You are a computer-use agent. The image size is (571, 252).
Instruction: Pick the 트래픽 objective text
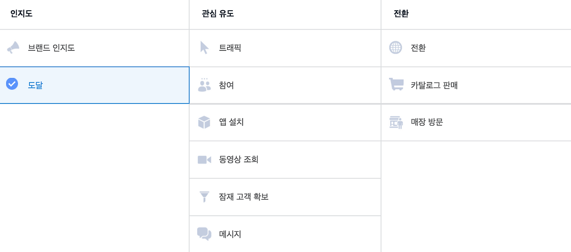[x=230, y=48]
